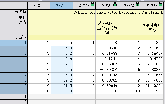165x104 pixels.
Task: Click cell value 23.8 in column B
Action: pos(61,91)
